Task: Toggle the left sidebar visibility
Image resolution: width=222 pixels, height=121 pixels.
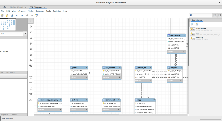Action: pyautogui.click(x=215, y=15)
